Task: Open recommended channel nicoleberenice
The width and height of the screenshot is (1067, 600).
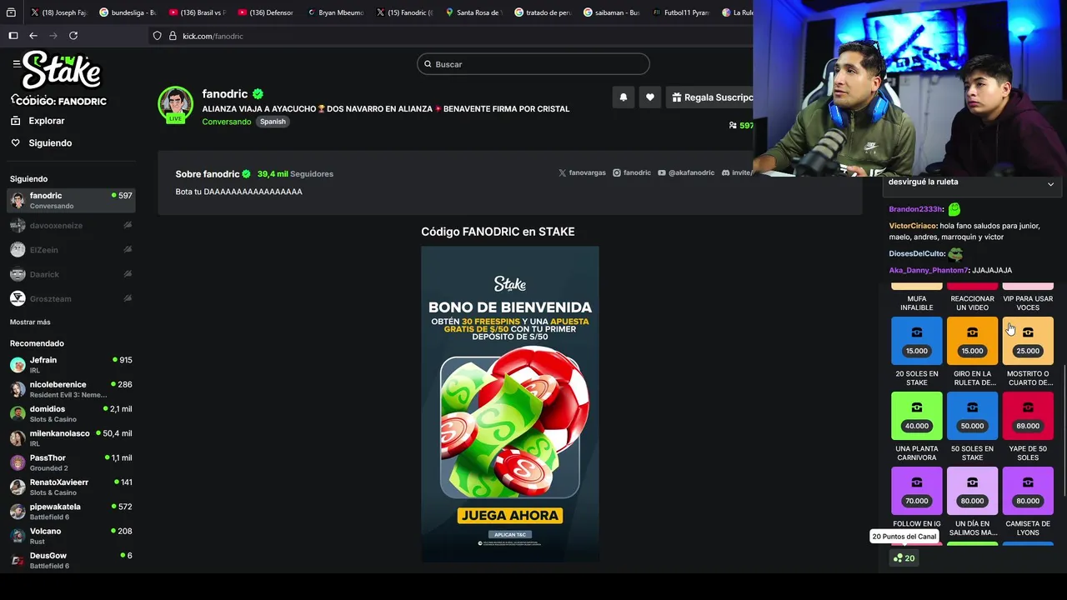Action: coord(71,389)
